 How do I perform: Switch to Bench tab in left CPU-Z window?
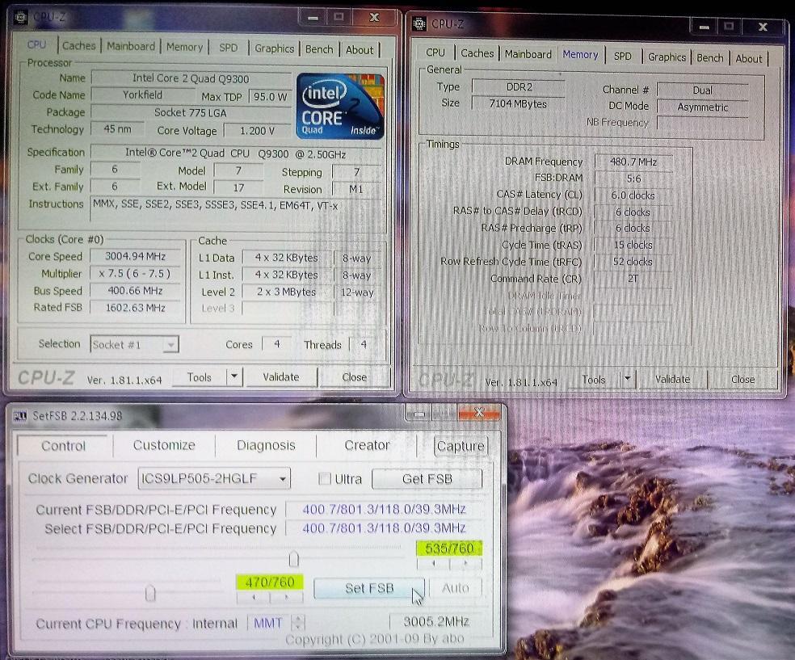(319, 49)
